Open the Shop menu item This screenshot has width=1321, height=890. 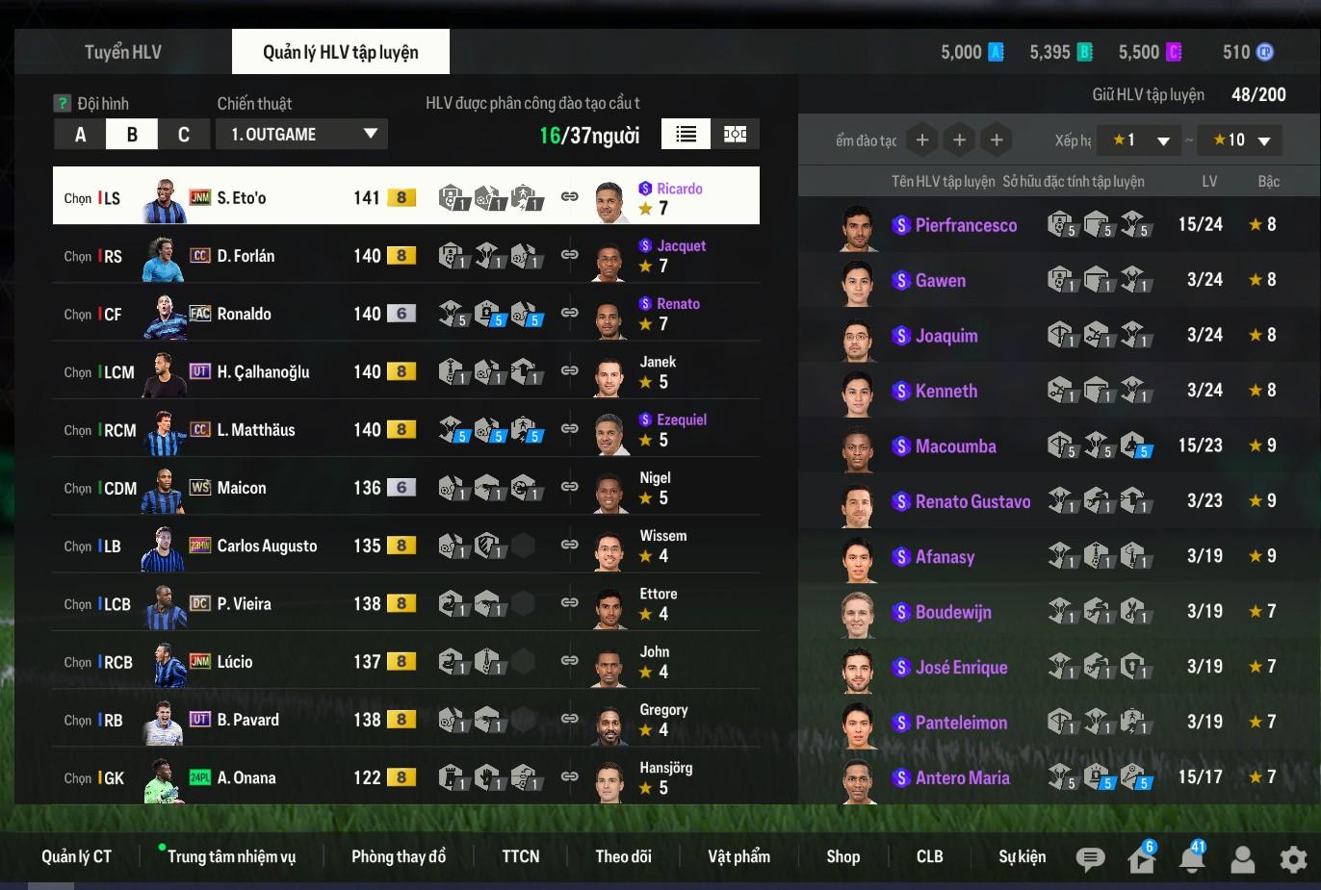coord(842,856)
